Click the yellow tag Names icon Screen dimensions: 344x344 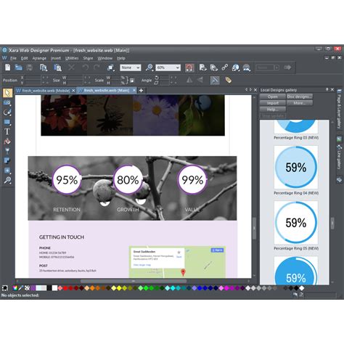coord(228,80)
